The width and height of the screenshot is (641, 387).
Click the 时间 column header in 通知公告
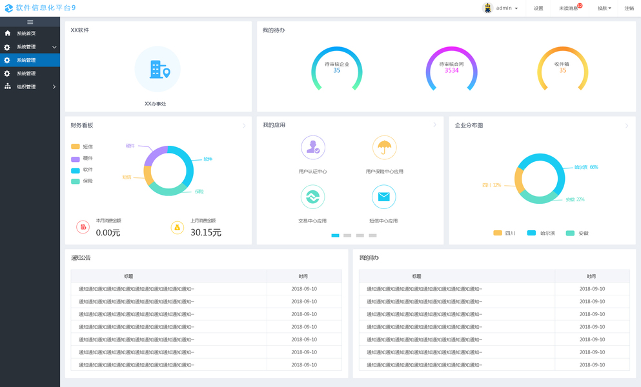(x=304, y=276)
